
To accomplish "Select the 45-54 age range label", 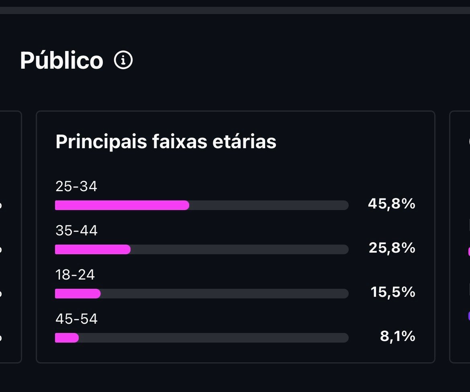I will tap(76, 319).
